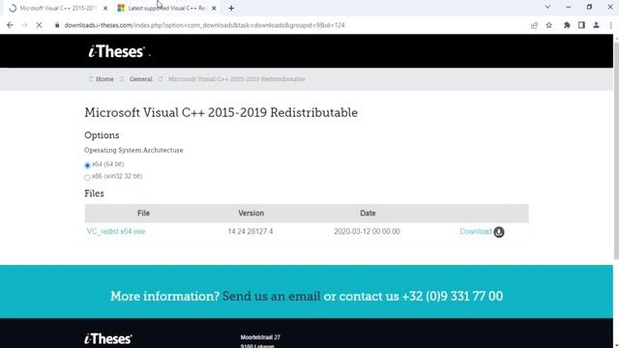The width and height of the screenshot is (619, 348).
Task: Share this page via share icon
Action: click(534, 25)
